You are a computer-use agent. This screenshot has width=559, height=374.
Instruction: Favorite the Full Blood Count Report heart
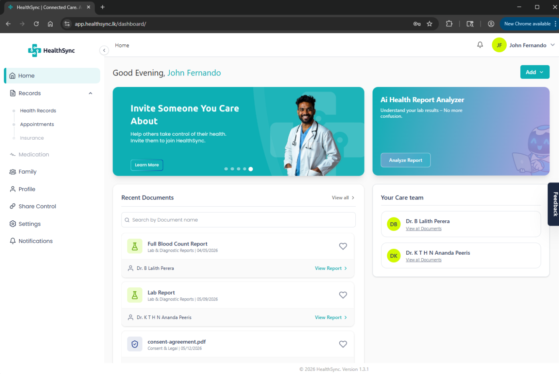343,246
